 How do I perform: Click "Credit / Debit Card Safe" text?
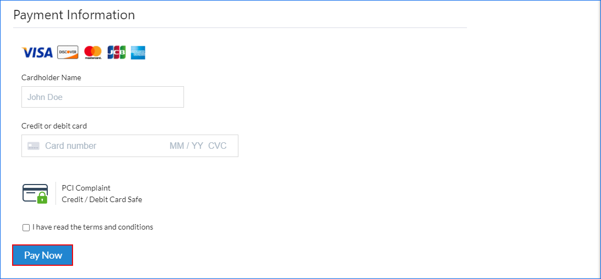pos(102,200)
